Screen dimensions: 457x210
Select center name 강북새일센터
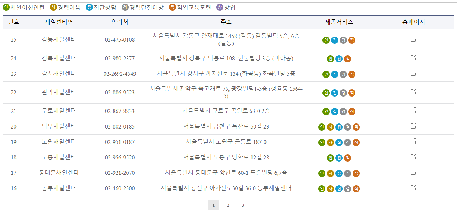pos(59,58)
